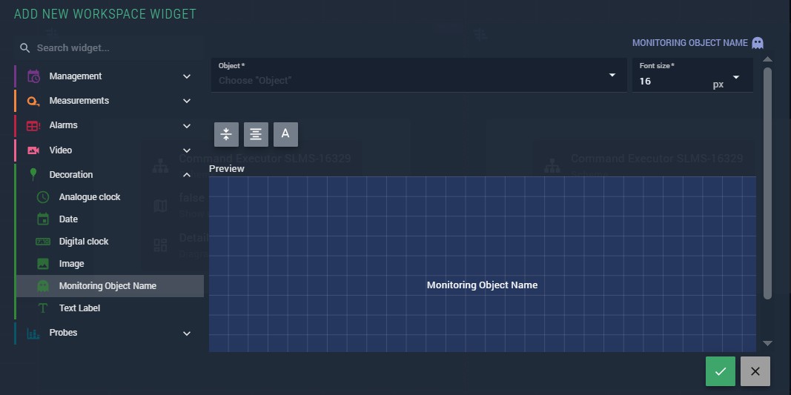Choose the Image widget

click(71, 264)
